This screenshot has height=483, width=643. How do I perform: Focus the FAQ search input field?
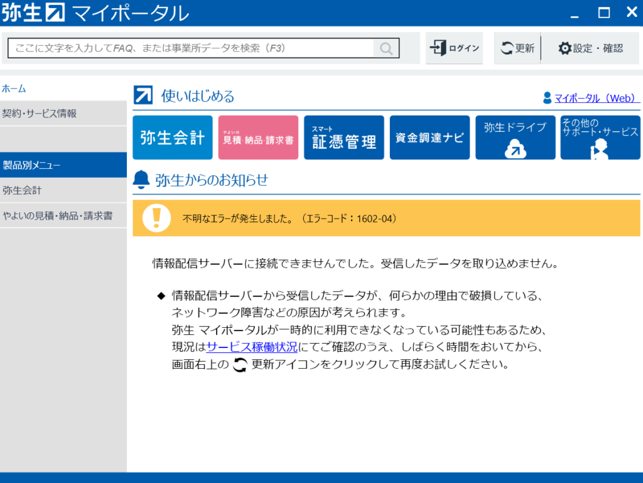192,48
